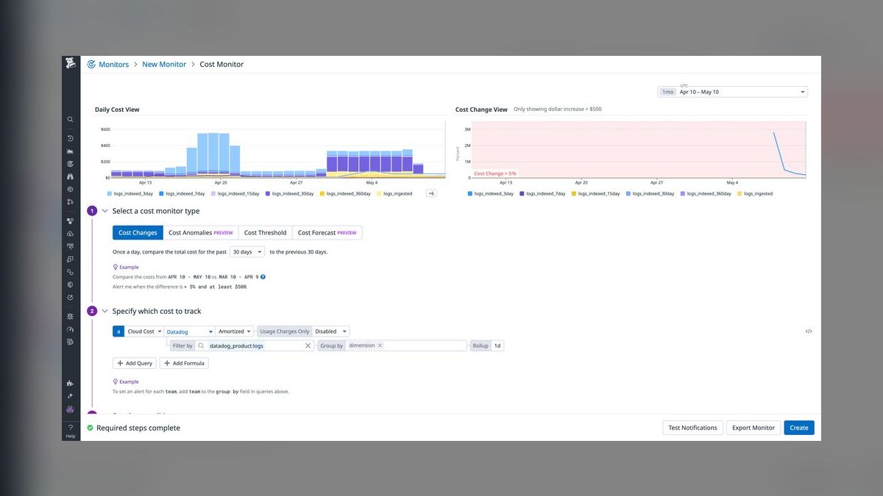Select the Cost Changes tab

138,232
